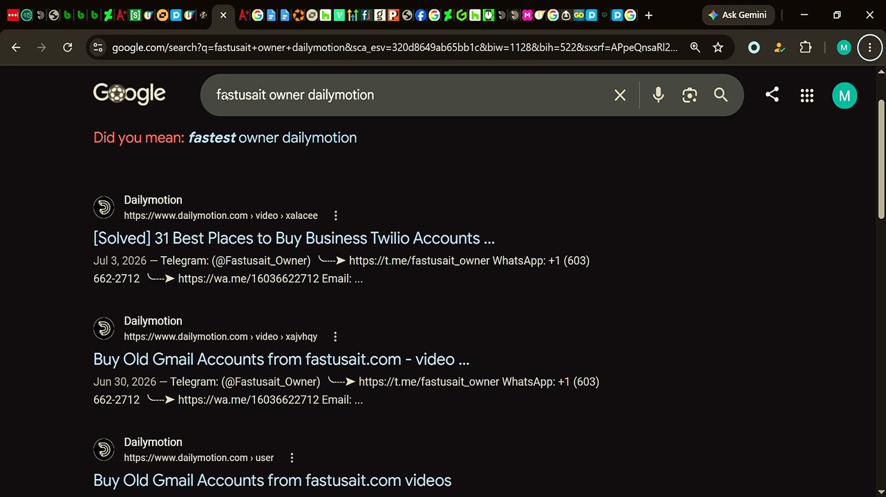Screen dimensions: 886x497
Task: Click the 'Jul 3, 2026' snippet text
Action: click(x=118, y=261)
